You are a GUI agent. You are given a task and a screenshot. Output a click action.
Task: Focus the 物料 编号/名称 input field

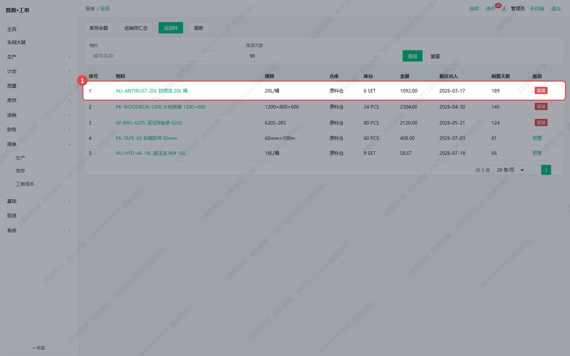coord(165,56)
